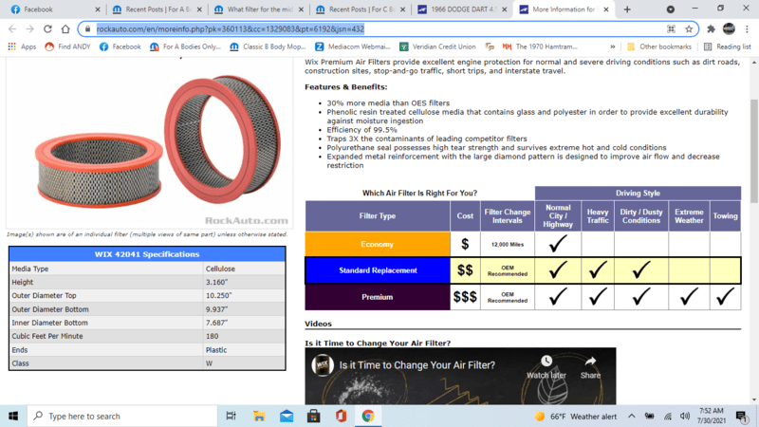Click Share on the video
Viewport: 759px width, 427px height.
tap(590, 367)
